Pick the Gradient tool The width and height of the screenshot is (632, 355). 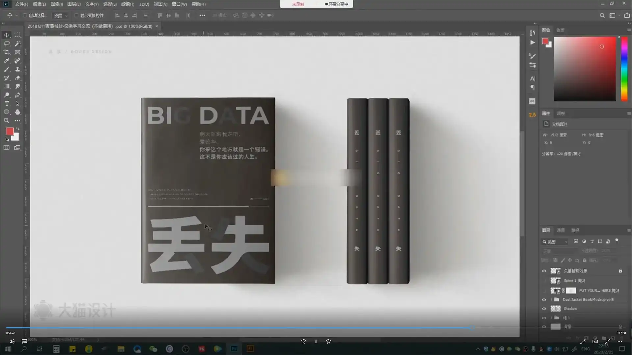(7, 86)
